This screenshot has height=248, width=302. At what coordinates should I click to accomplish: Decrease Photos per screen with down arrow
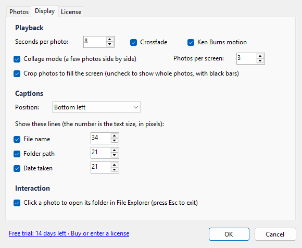pos(260,61)
